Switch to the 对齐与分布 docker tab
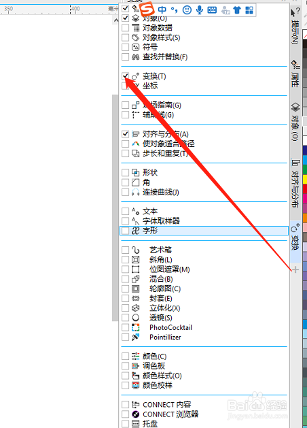Image resolution: width=307 pixels, height=428 pixels. click(x=295, y=184)
